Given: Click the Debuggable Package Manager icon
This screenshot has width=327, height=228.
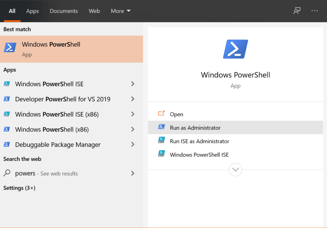Looking at the screenshot, I should (x=7, y=145).
